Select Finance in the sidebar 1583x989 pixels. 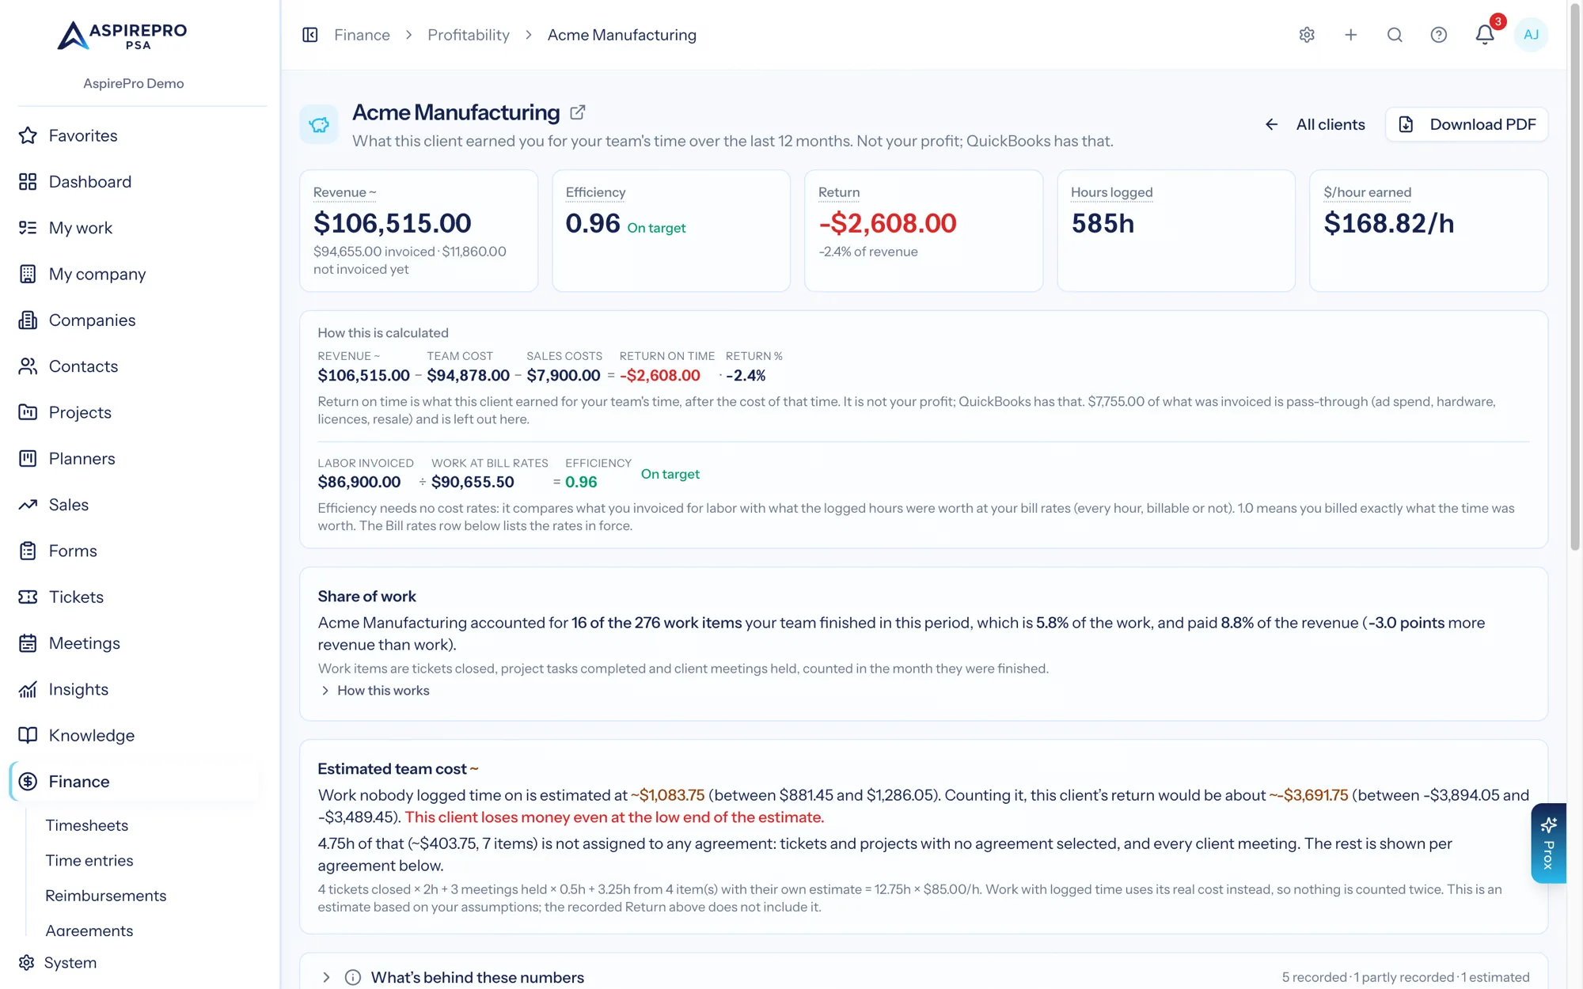coord(134,782)
